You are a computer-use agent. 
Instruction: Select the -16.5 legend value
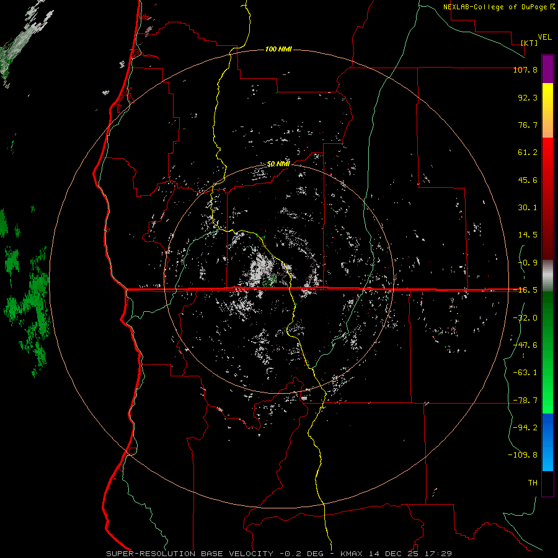(x=525, y=290)
